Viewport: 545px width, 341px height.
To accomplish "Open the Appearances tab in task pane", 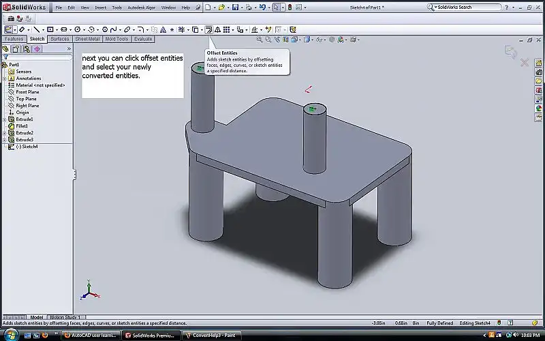I will pos(539,107).
